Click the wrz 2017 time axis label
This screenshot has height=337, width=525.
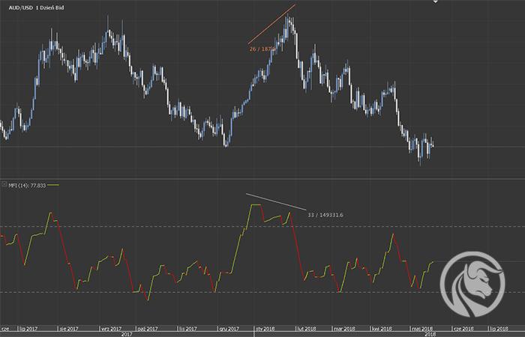(111, 329)
